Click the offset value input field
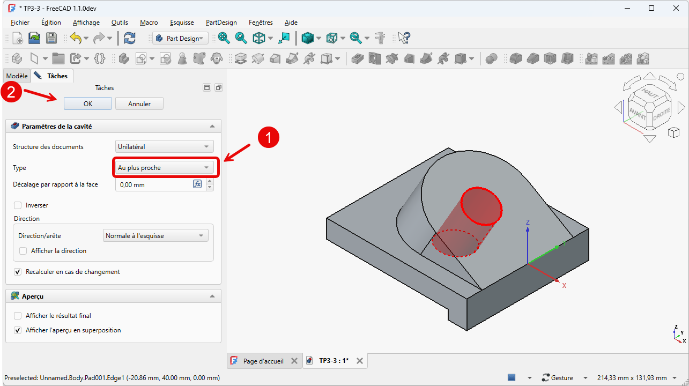The width and height of the screenshot is (689, 386). 154,184
